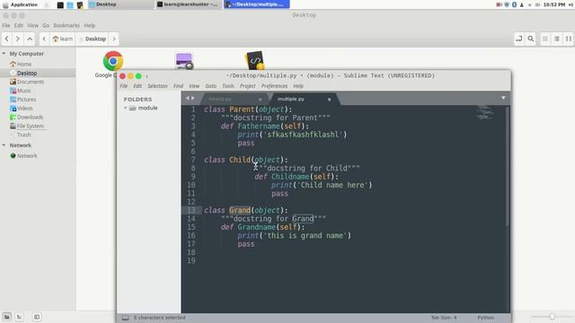This screenshot has height=323, width=575.
Task: Click the path bar right scroll arrow
Action: [114, 39]
